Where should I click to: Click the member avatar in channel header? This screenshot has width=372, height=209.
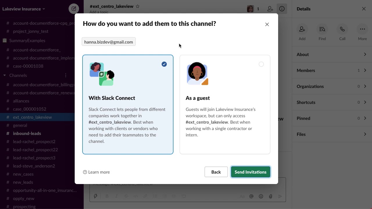click(x=250, y=9)
